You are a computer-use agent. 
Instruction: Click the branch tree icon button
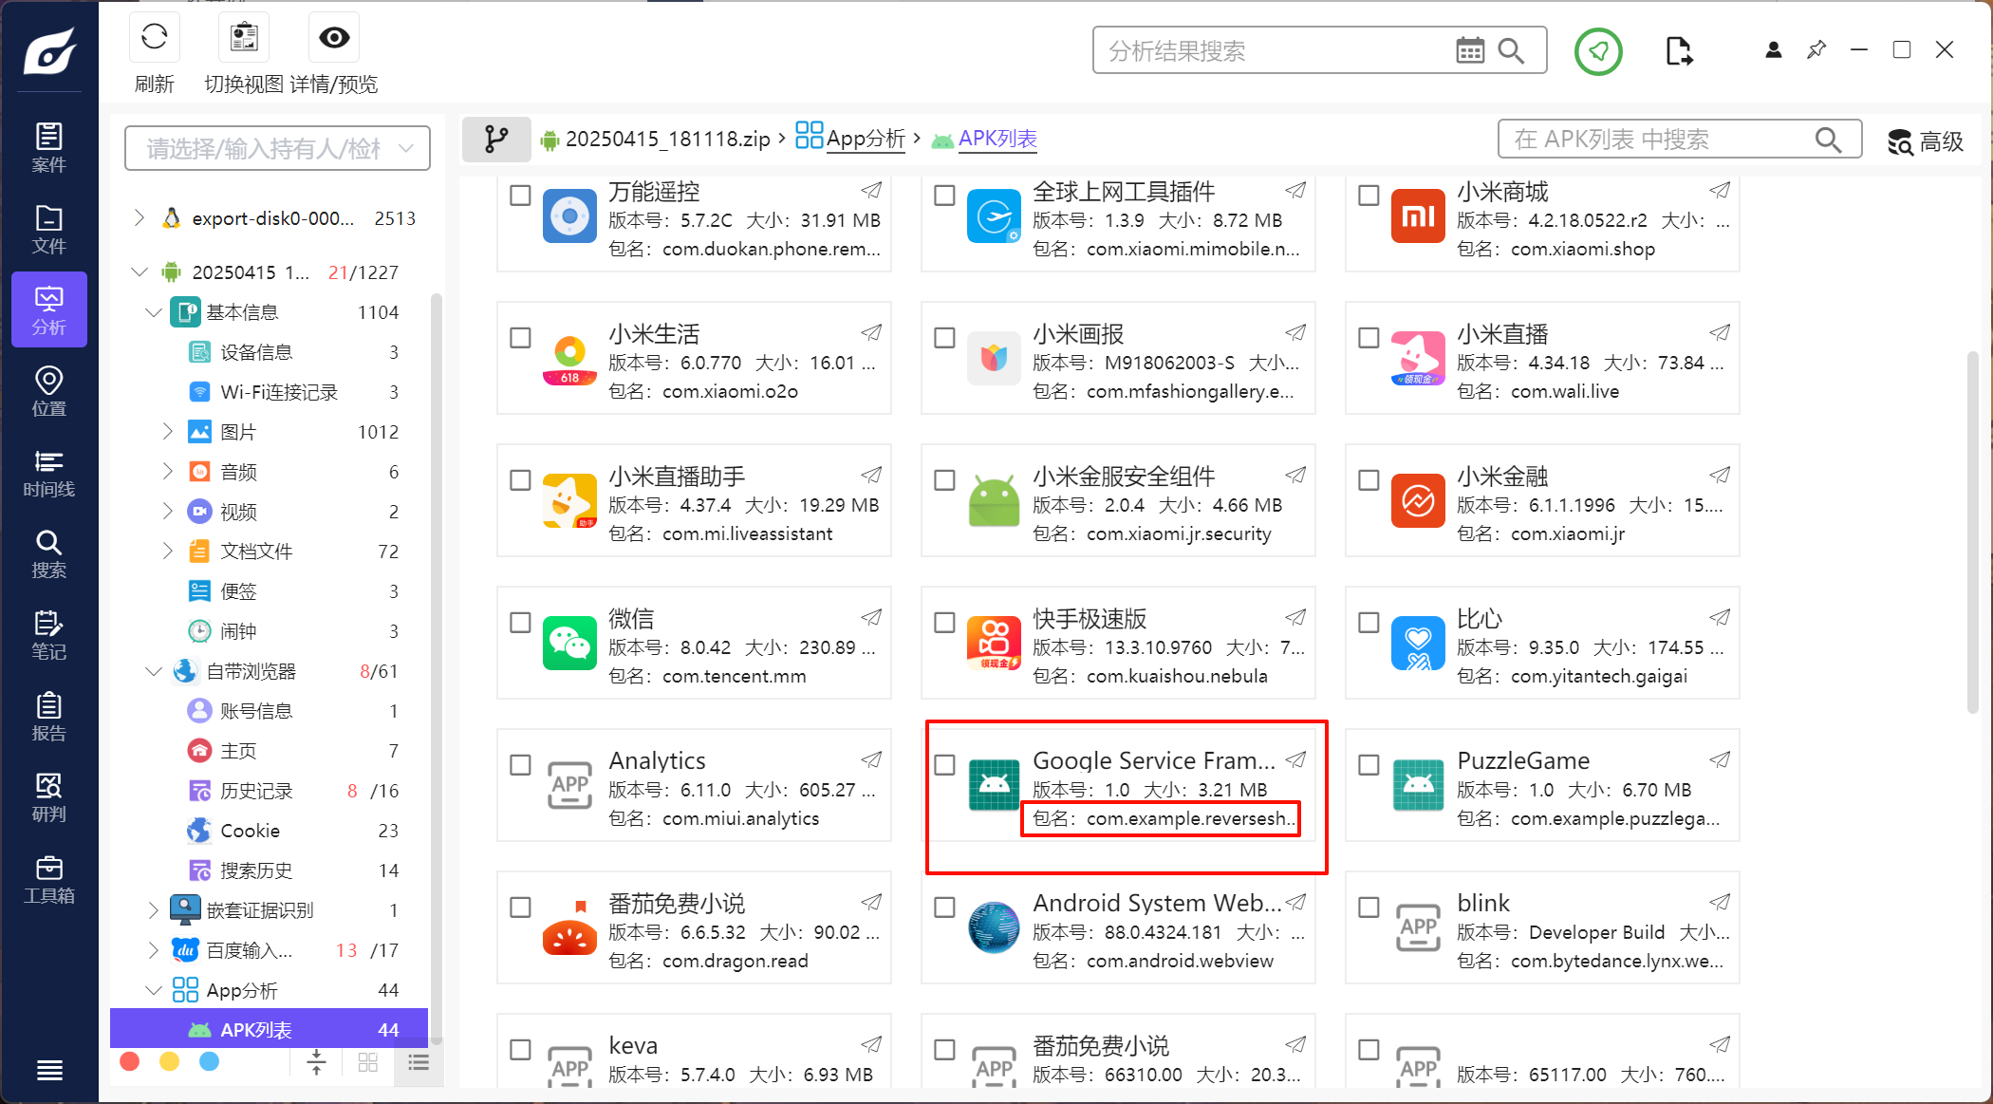pos(496,140)
